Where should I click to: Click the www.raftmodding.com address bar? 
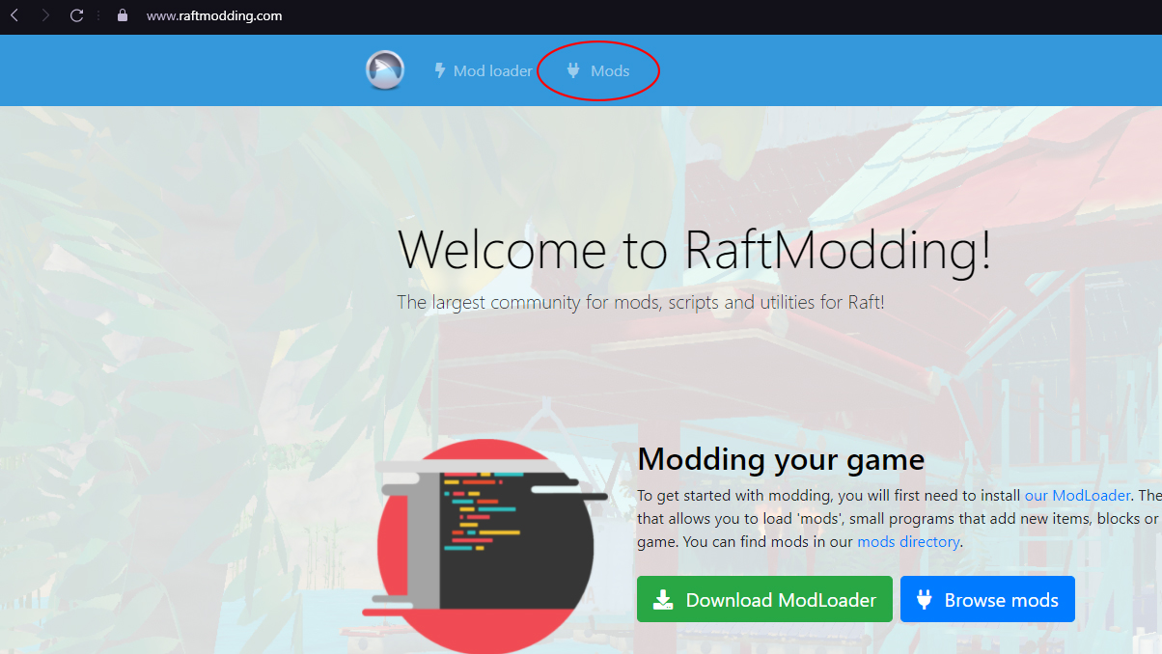pos(214,15)
